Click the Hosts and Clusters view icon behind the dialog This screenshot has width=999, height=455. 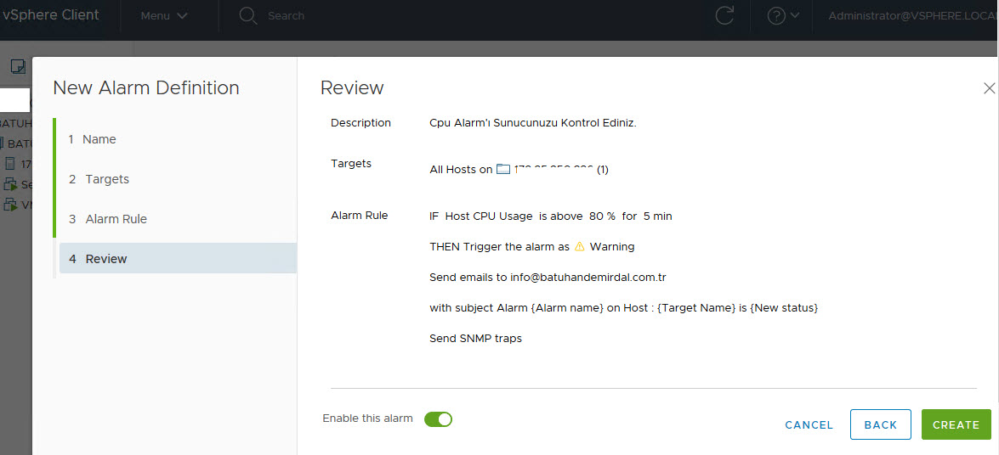coord(18,66)
